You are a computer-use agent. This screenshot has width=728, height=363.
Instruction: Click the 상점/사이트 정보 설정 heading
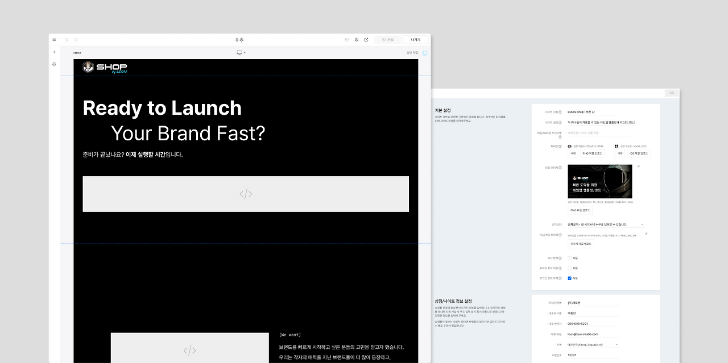pos(453,301)
